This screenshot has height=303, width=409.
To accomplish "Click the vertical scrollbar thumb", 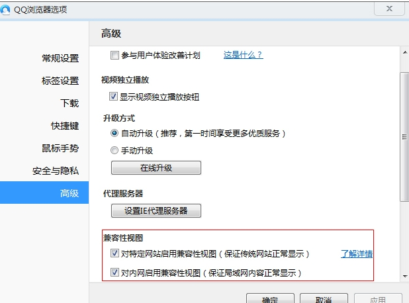I will click(x=404, y=137).
